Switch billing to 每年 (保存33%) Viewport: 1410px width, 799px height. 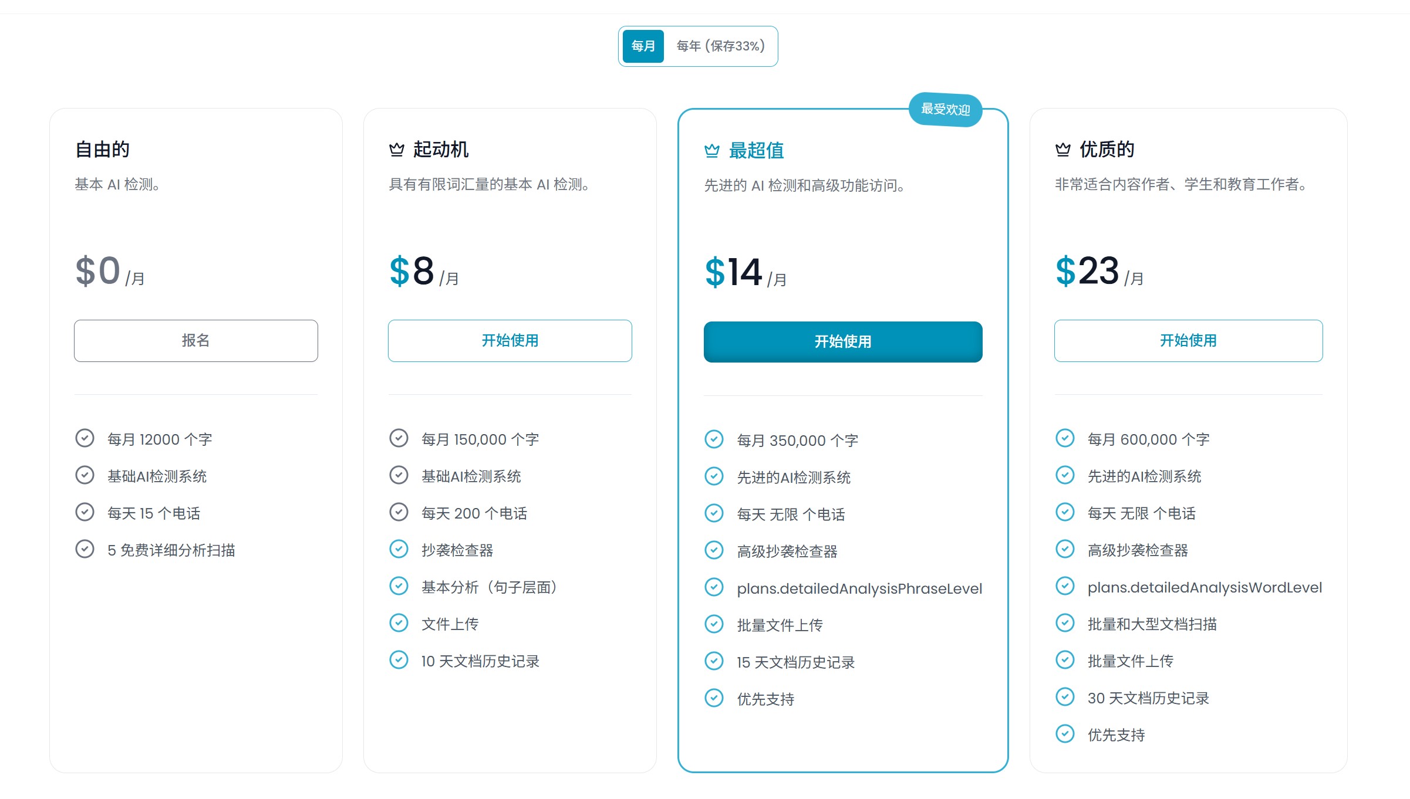720,46
